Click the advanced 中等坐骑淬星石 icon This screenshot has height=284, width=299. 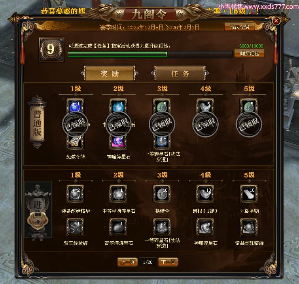[x=118, y=193]
